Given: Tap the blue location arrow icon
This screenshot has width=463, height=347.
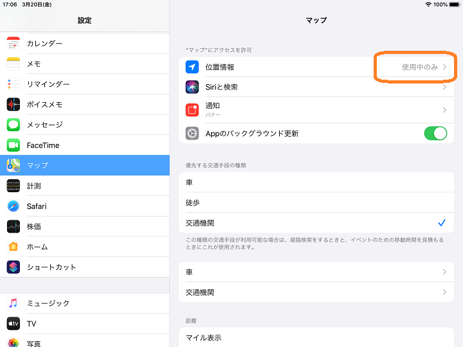Looking at the screenshot, I should click(x=192, y=67).
